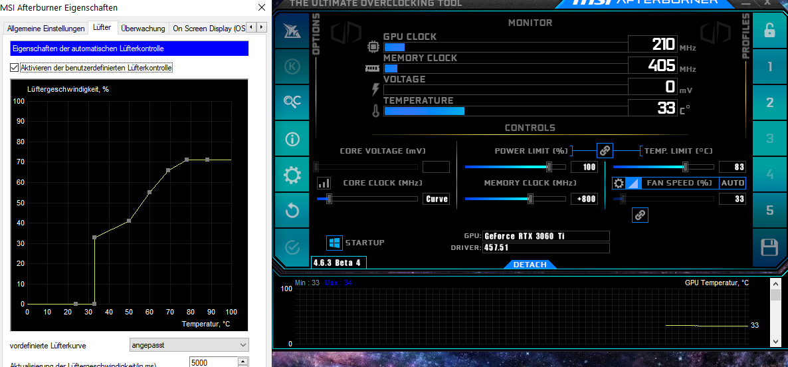The image size is (788, 367).
Task: Select profile slot 2
Action: point(769,102)
